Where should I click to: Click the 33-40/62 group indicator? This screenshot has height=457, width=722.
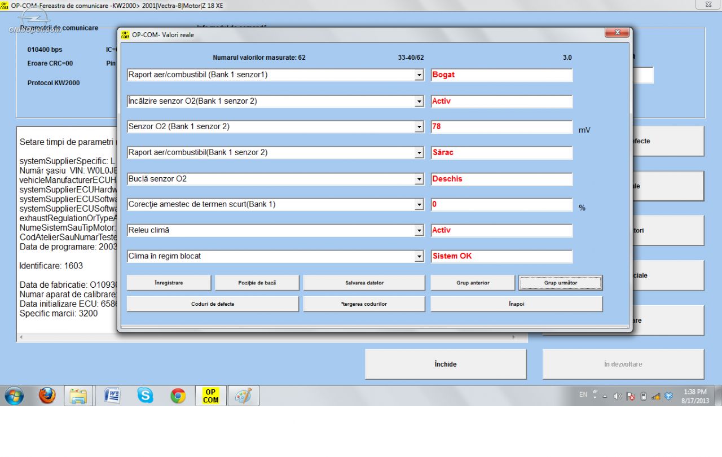411,58
